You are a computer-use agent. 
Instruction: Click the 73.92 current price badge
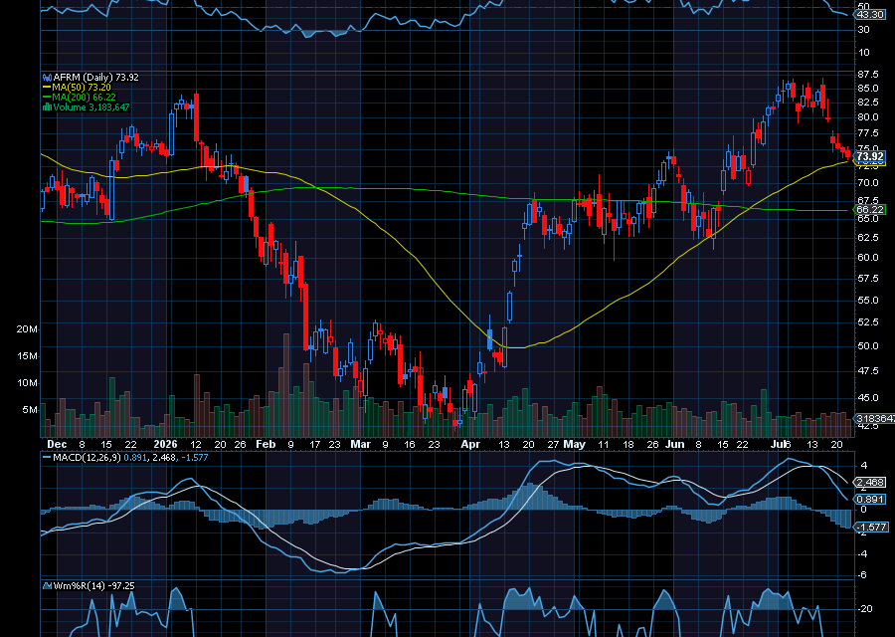870,156
